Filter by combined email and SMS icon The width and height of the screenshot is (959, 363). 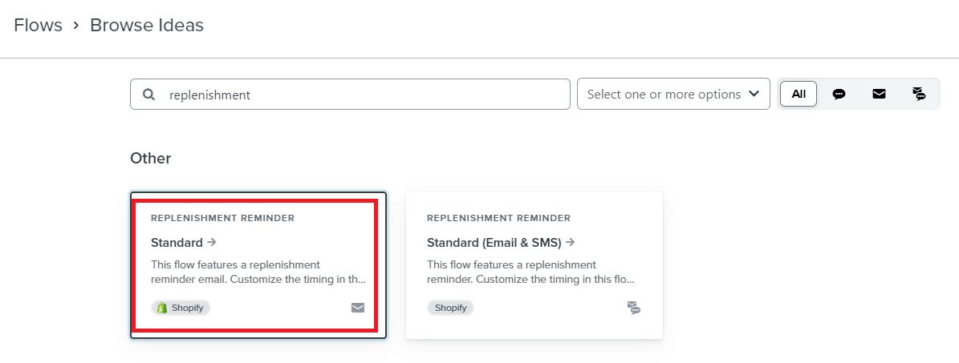[x=919, y=94]
